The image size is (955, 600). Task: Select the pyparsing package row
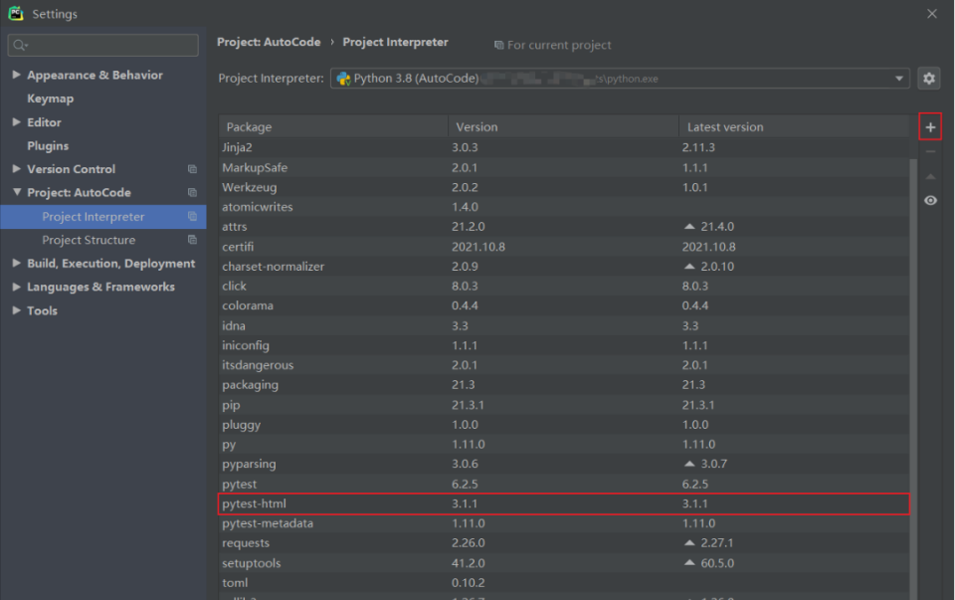click(564, 464)
